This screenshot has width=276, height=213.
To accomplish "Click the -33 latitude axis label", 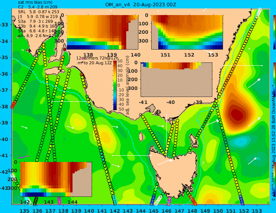I will [4, 25].
